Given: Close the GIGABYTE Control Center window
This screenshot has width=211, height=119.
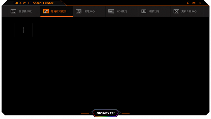Looking at the screenshot, I should coord(200,3).
